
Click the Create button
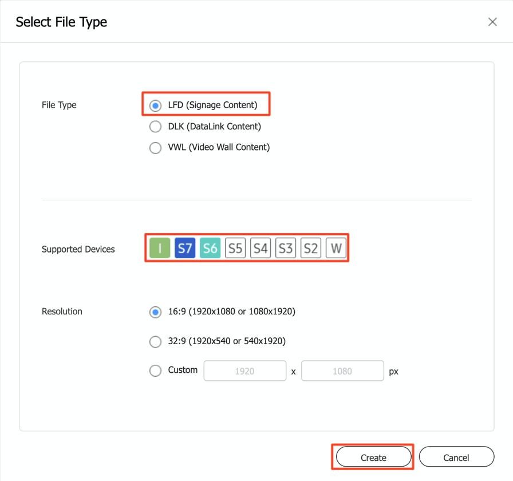click(x=372, y=457)
